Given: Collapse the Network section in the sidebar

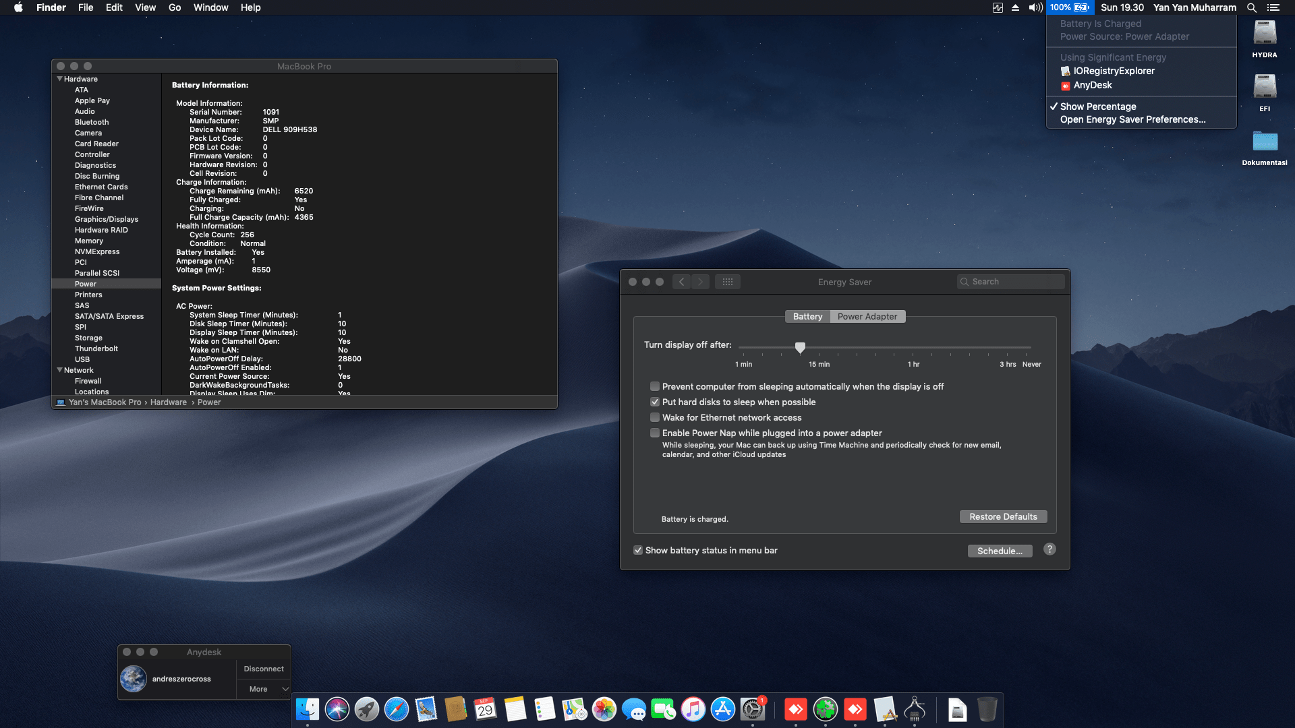Looking at the screenshot, I should (60, 370).
